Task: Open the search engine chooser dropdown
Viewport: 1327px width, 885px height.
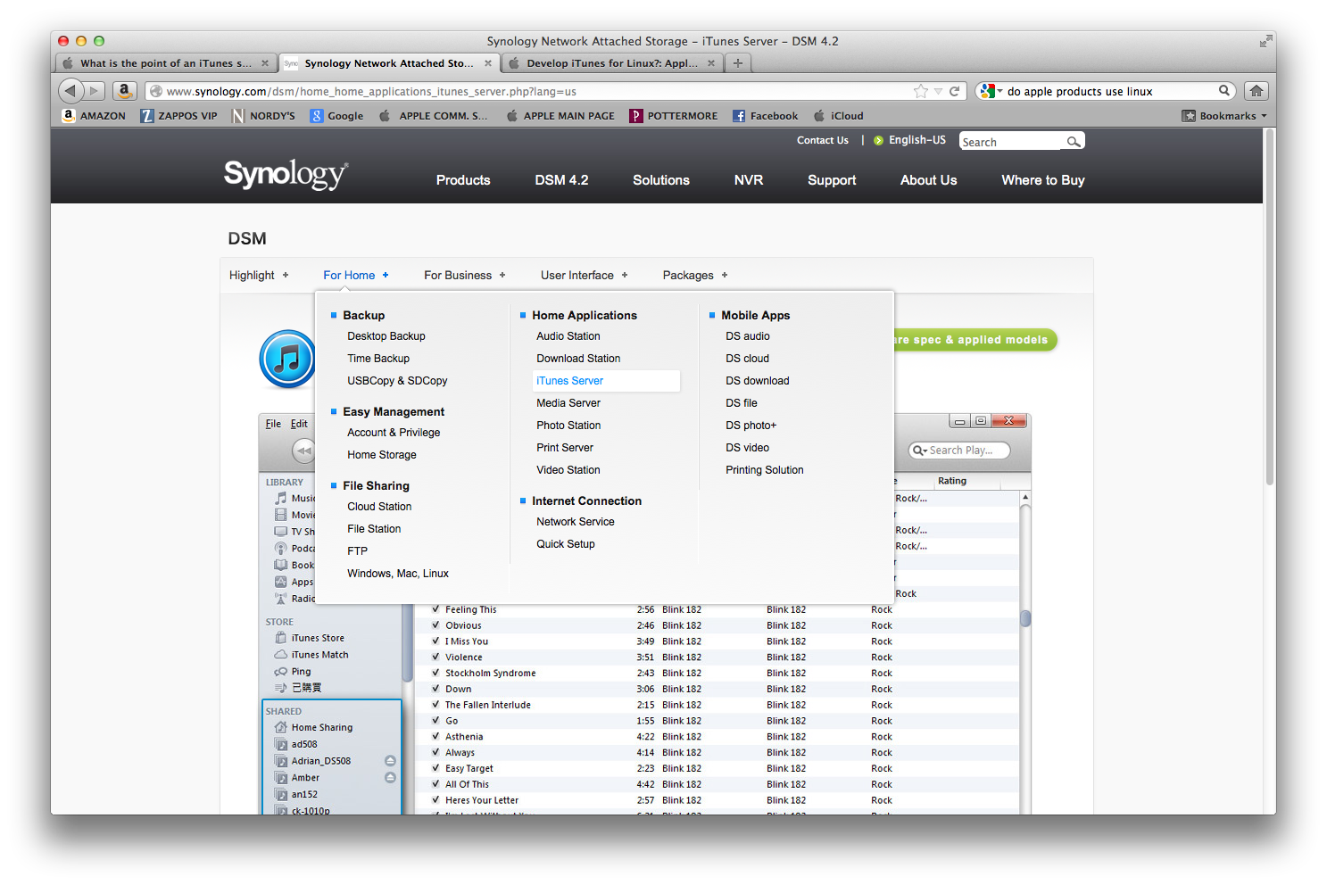Action: (x=991, y=91)
